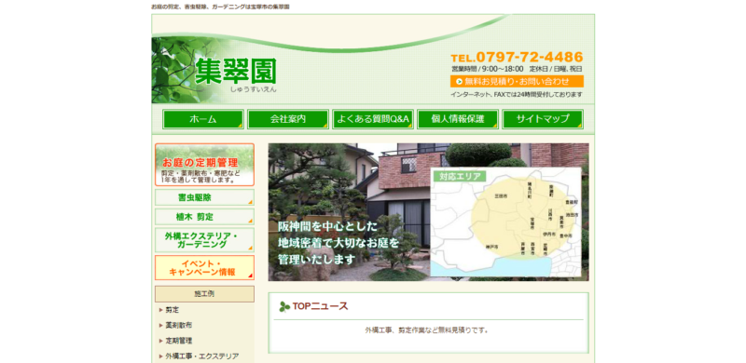The image size is (746, 363).
Task: Click 薬剤散布 link in sidebar
Action: pos(179,326)
